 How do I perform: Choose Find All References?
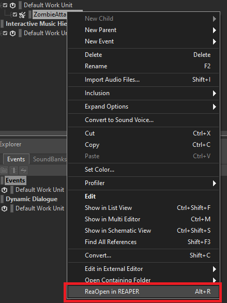point(143,242)
